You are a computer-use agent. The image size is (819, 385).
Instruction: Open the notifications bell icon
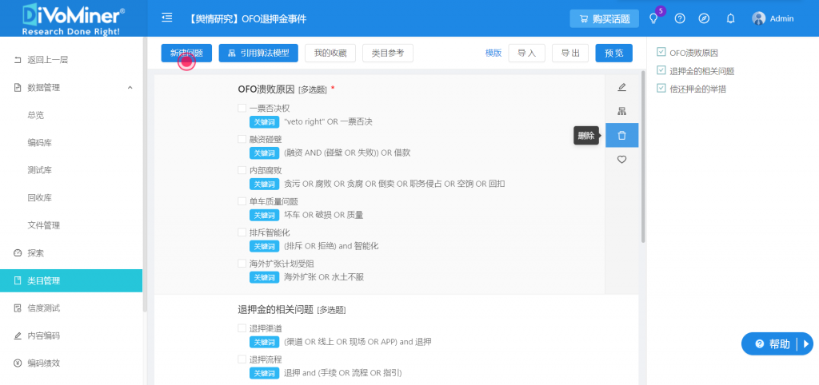(731, 19)
